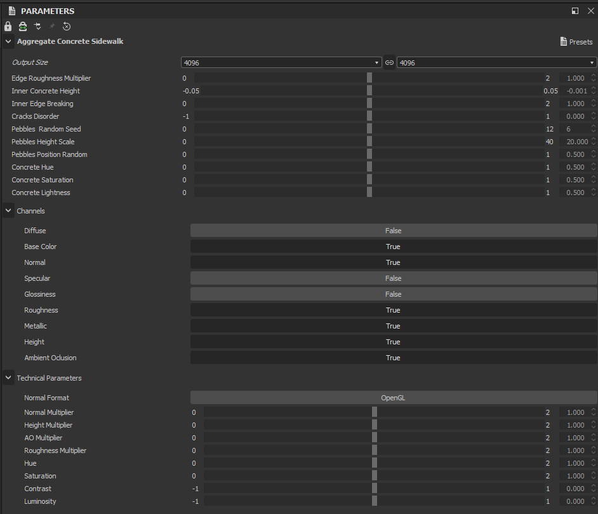Click the Normal Format label

pos(46,398)
